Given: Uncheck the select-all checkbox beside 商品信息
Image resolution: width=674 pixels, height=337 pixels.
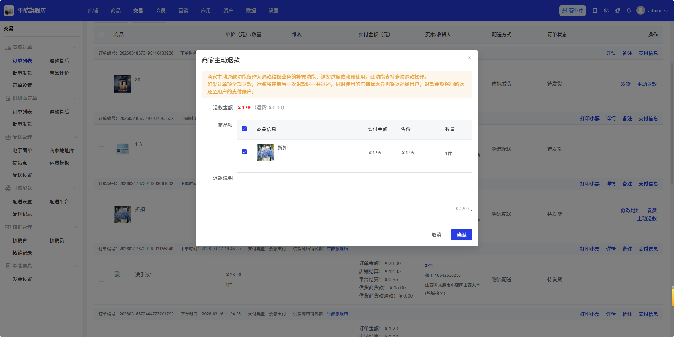Looking at the screenshot, I should [244, 129].
